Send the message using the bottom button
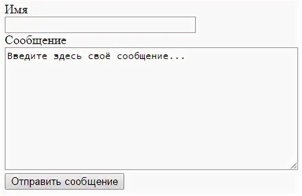Screen dimensions: 302x196 point(64,181)
